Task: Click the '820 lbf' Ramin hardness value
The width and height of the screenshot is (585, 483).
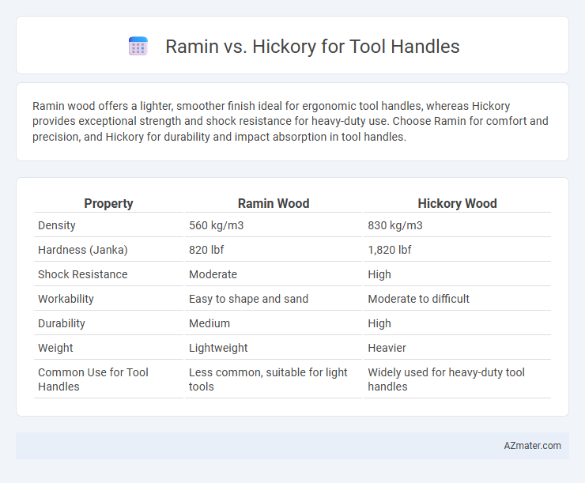Action: coord(206,250)
